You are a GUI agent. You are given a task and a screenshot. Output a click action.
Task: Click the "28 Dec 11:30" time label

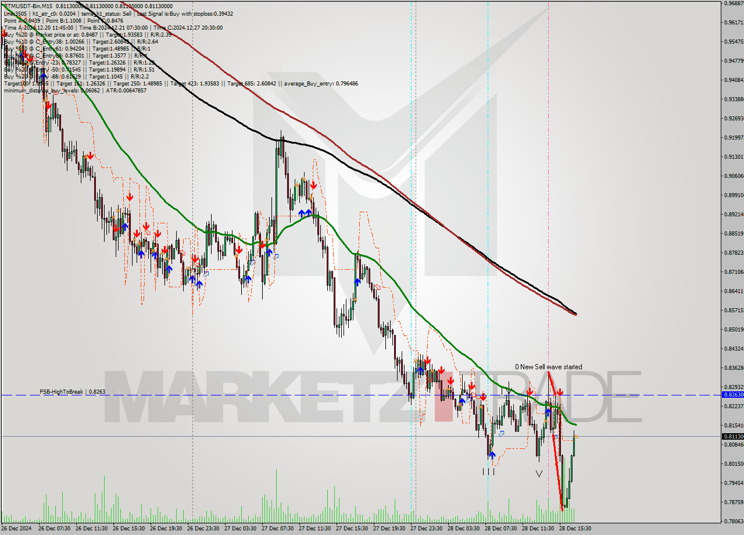tap(538, 529)
